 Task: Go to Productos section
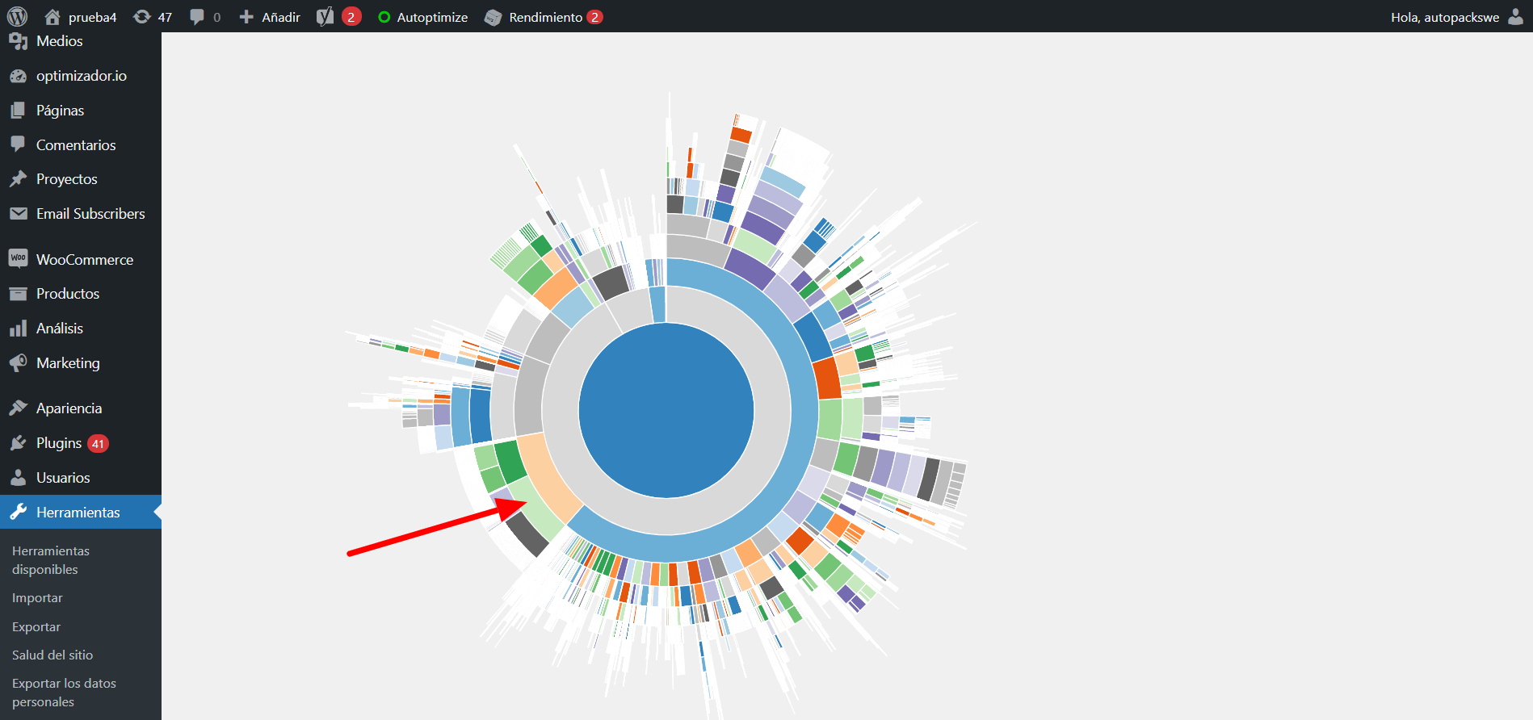tap(68, 294)
